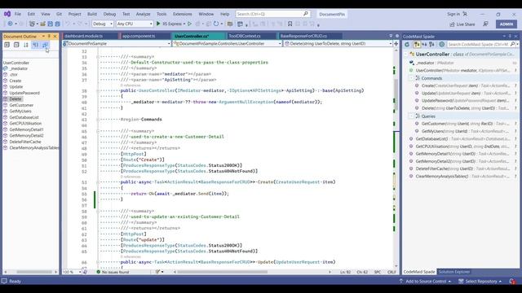Viewport: 522px width, 293px height.
Task: Open the UserController type navigation dropdown
Action: (228, 43)
